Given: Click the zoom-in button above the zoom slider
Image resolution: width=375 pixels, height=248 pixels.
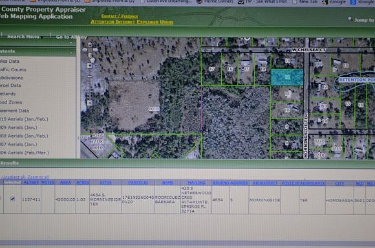Looking at the screenshot, I should tap(90, 65).
